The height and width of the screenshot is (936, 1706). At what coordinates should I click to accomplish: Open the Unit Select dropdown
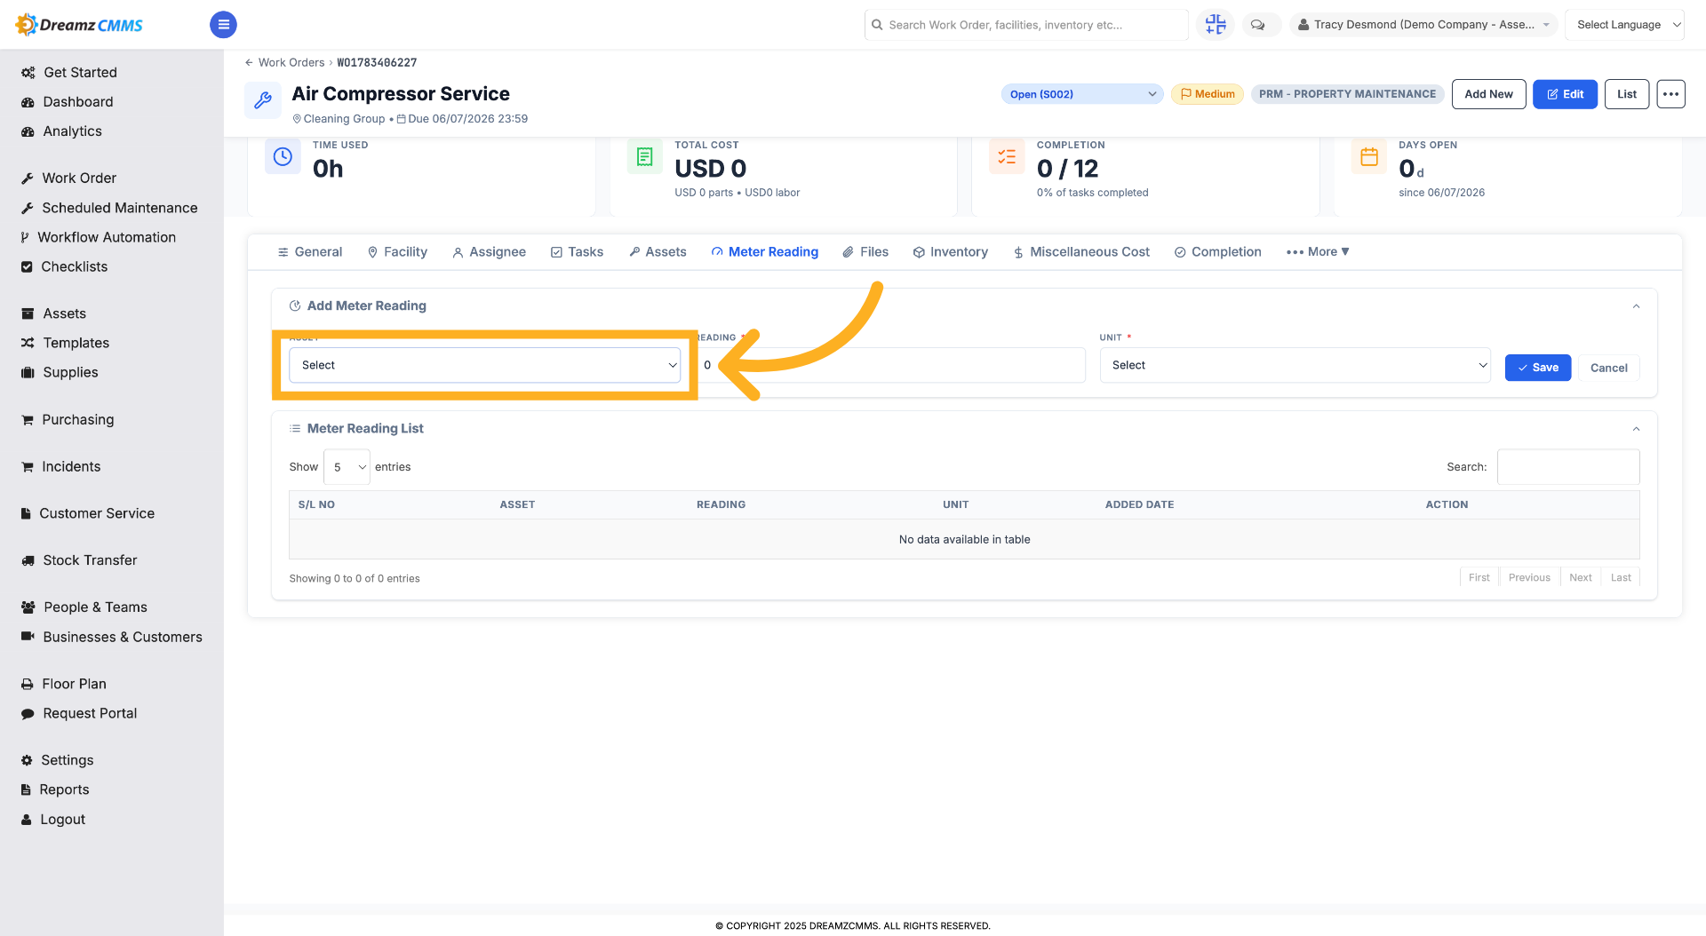point(1295,365)
